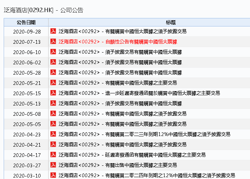The image size is (250, 179).
Task: Open PDF icon for 2020-06-10 announcement
Action: (53, 52)
